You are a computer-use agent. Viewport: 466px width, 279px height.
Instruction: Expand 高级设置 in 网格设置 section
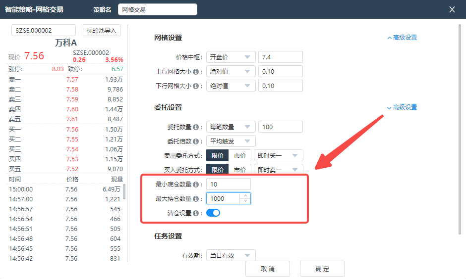point(402,38)
